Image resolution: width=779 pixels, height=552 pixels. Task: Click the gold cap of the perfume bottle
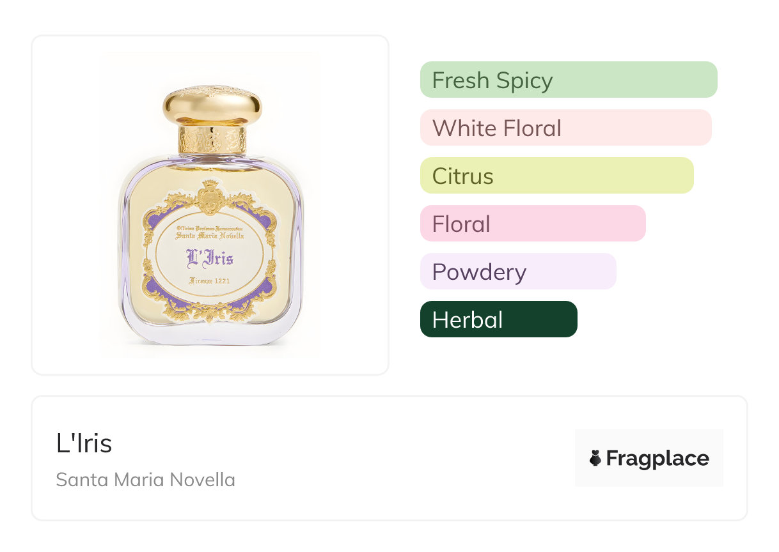point(212,105)
